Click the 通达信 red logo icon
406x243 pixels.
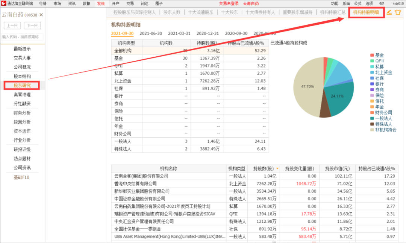tap(4, 3)
